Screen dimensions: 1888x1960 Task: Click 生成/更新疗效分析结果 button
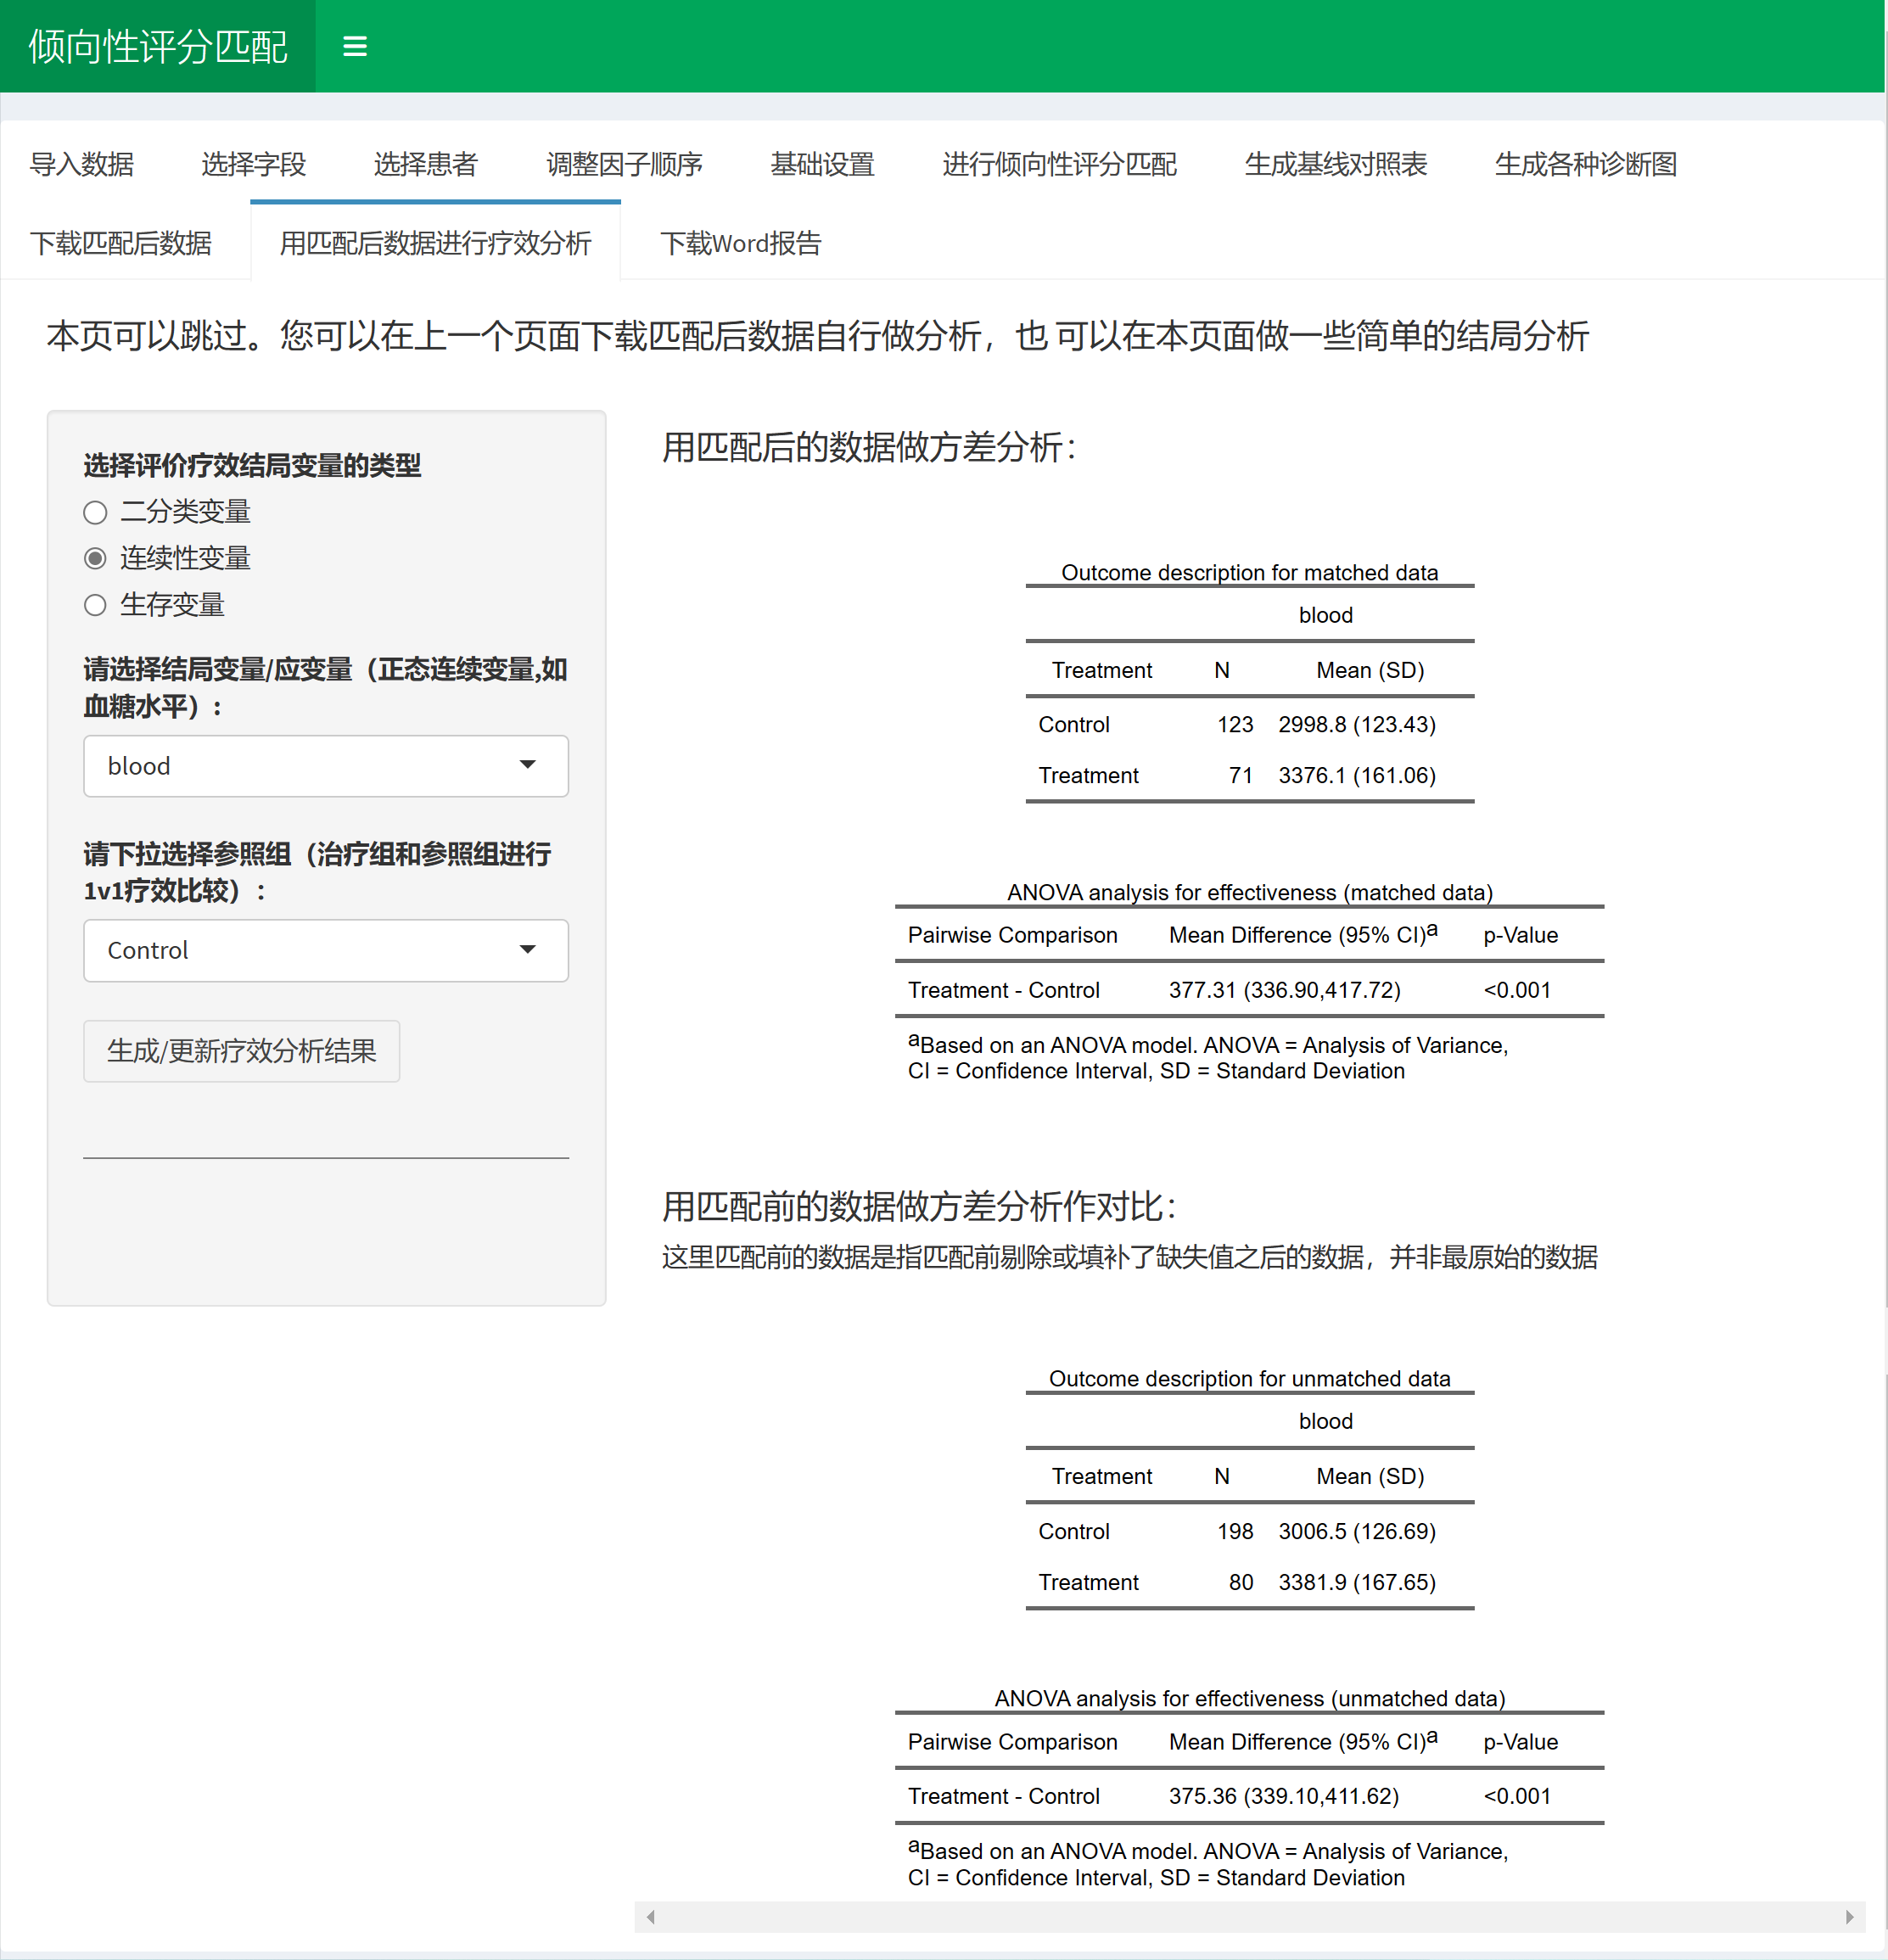(241, 1051)
